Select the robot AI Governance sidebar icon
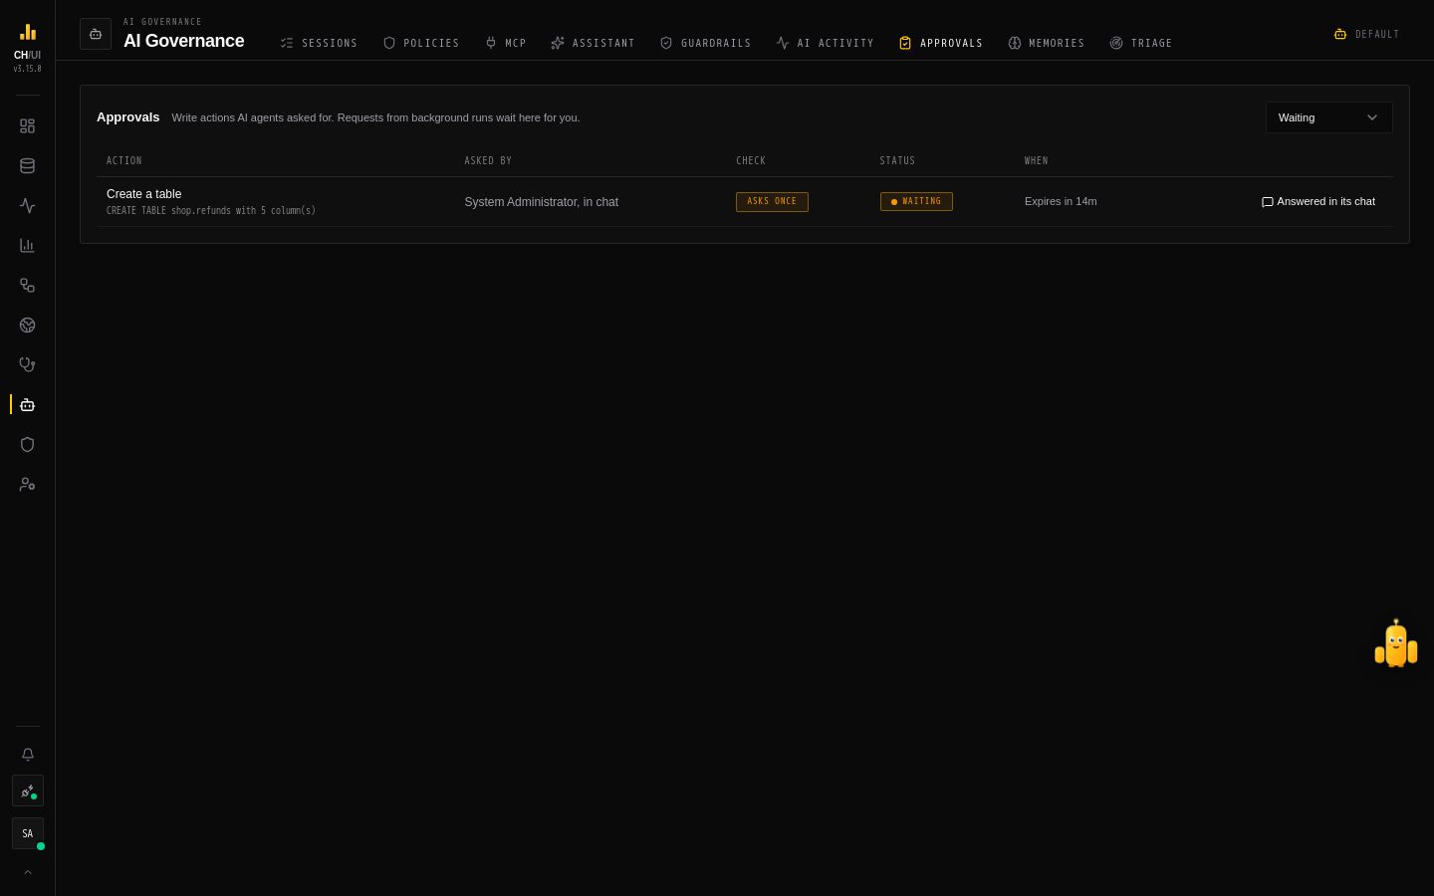 point(27,405)
